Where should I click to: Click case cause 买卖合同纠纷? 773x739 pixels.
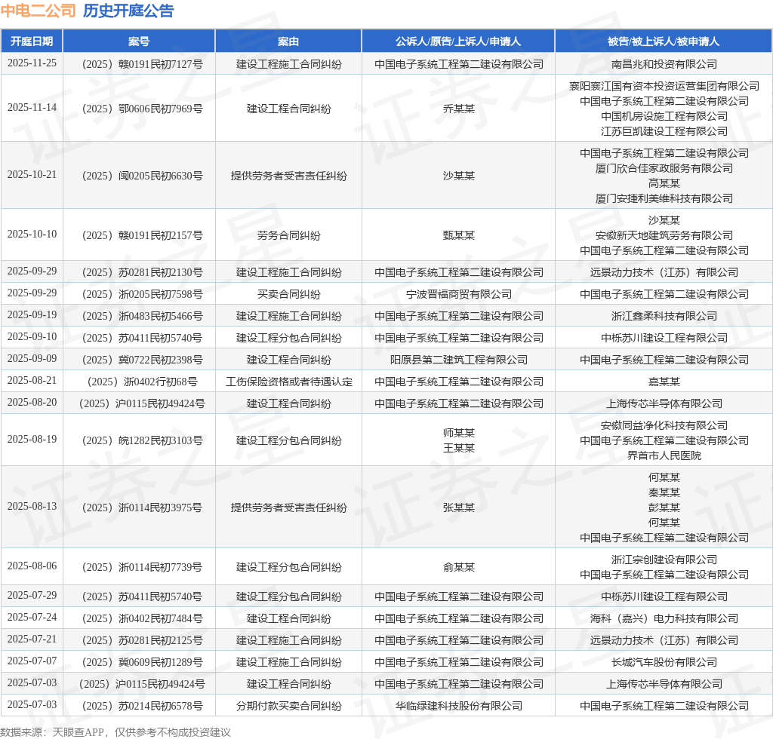(288, 294)
